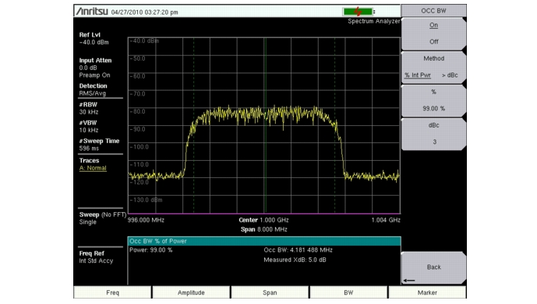The image size is (537, 304).
Task: Click the Ref Lvl -40.0 dBm value
Action: pyautogui.click(x=94, y=42)
